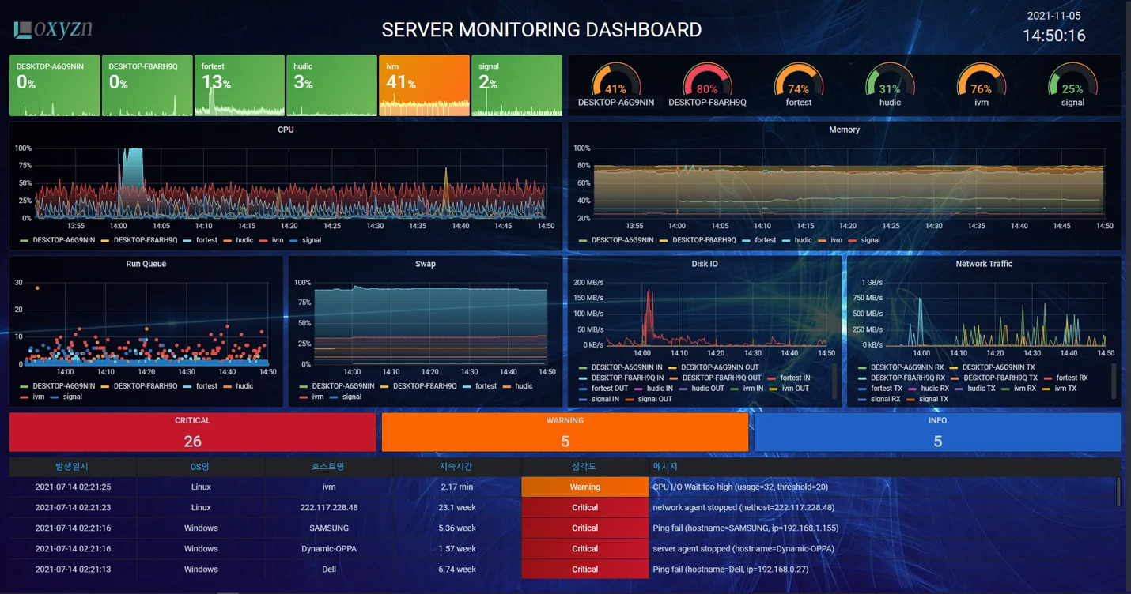
Task: Select the Dynamic-OPPA hostname cell
Action: [x=329, y=549]
